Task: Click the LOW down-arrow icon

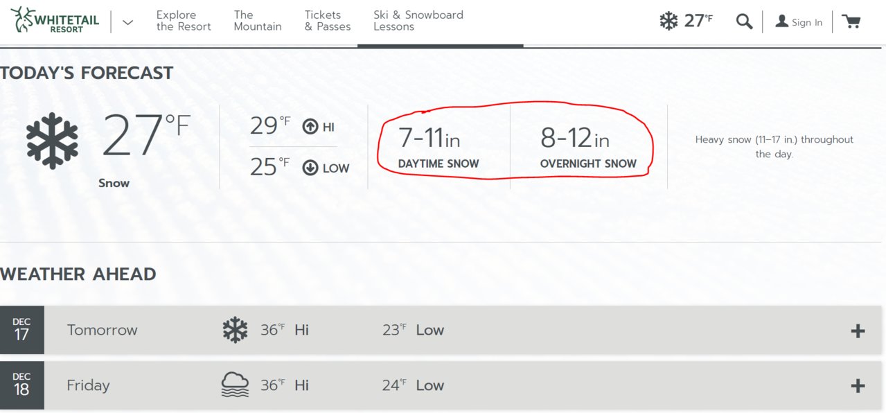Action: point(310,168)
